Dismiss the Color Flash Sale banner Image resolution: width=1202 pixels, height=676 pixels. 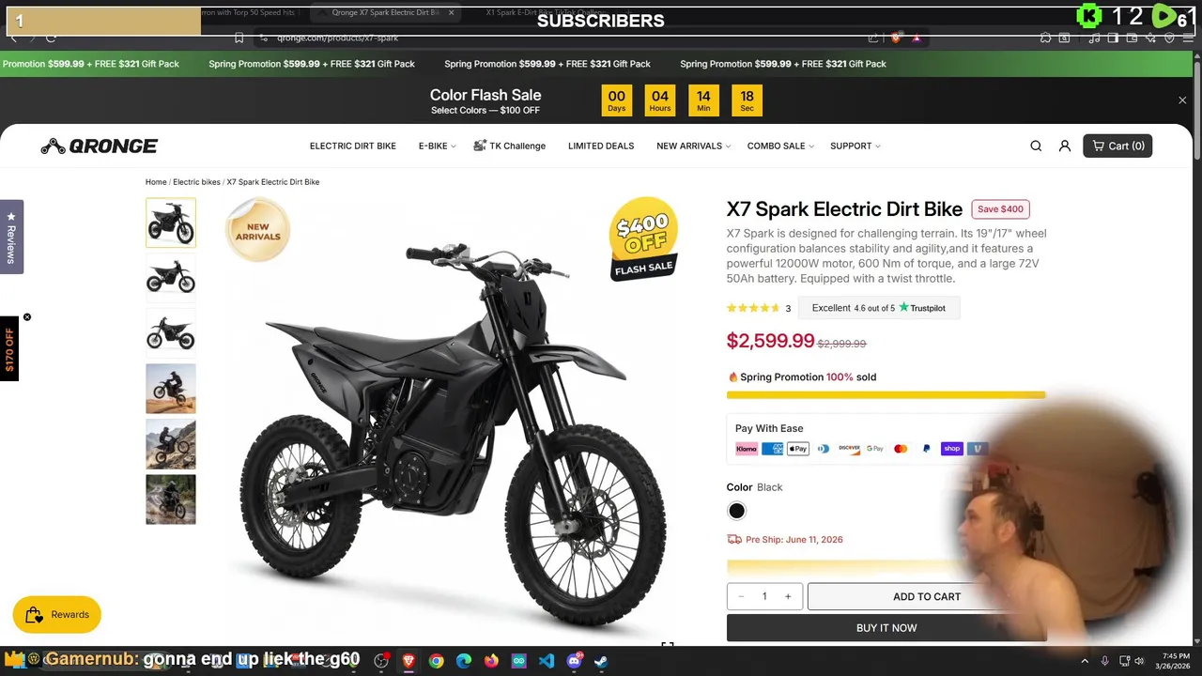click(x=1182, y=100)
